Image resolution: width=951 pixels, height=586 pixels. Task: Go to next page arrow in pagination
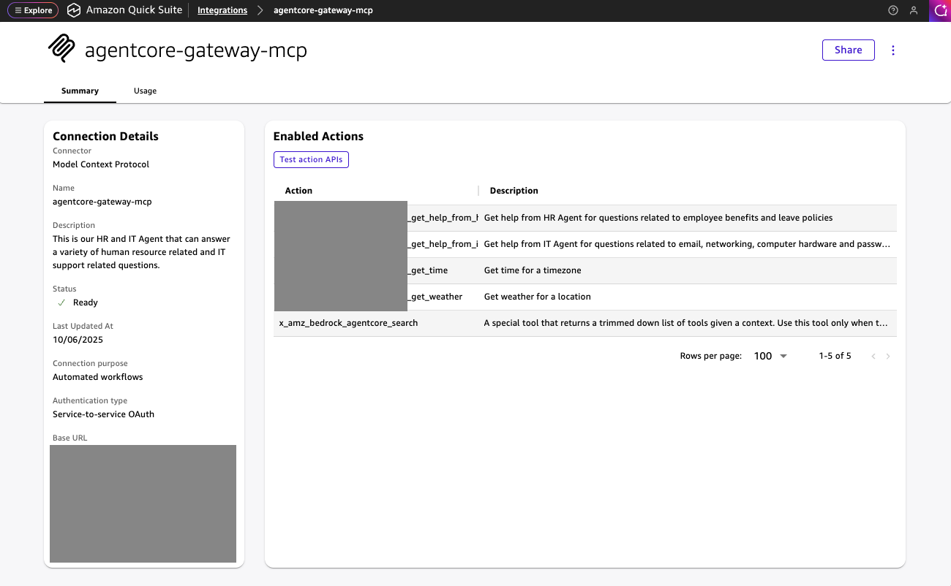coord(888,356)
